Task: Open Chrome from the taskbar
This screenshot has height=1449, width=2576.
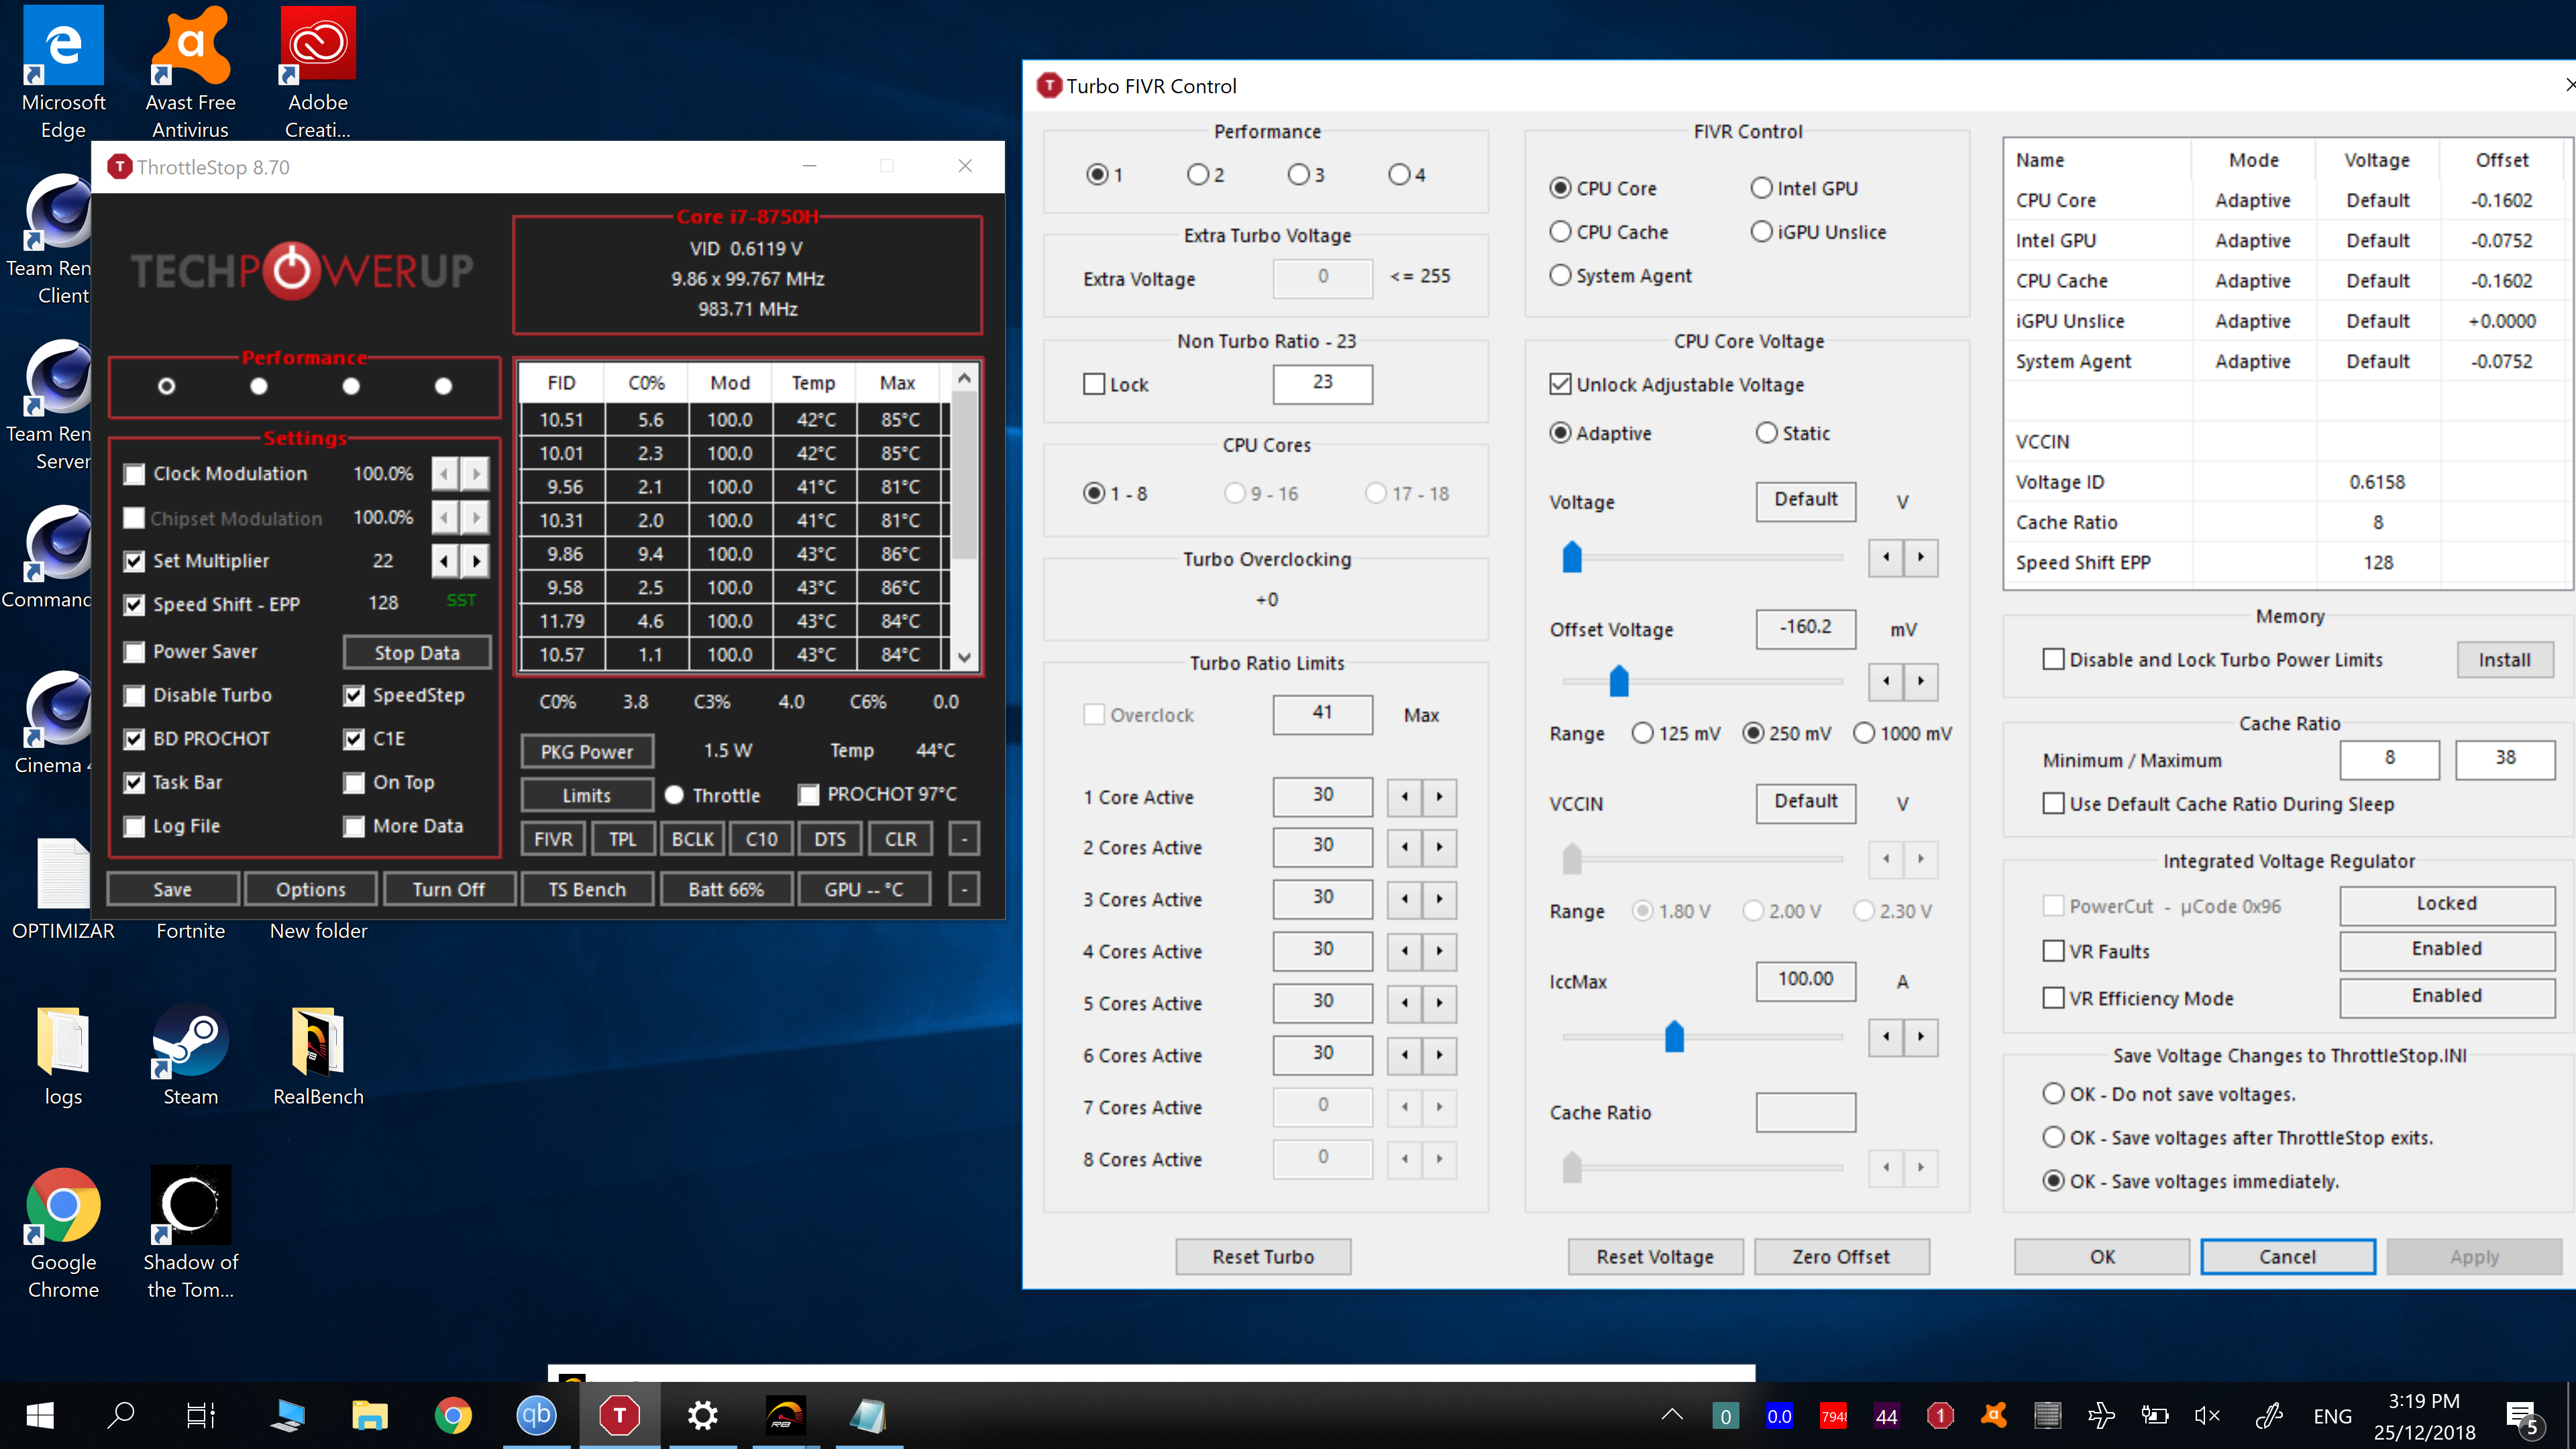Action: [x=453, y=1415]
